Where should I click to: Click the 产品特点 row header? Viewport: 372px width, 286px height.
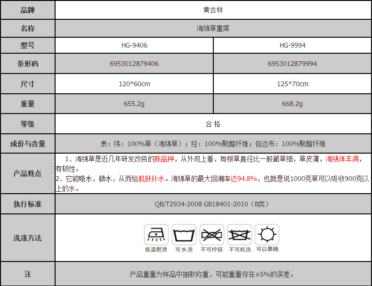click(x=28, y=173)
